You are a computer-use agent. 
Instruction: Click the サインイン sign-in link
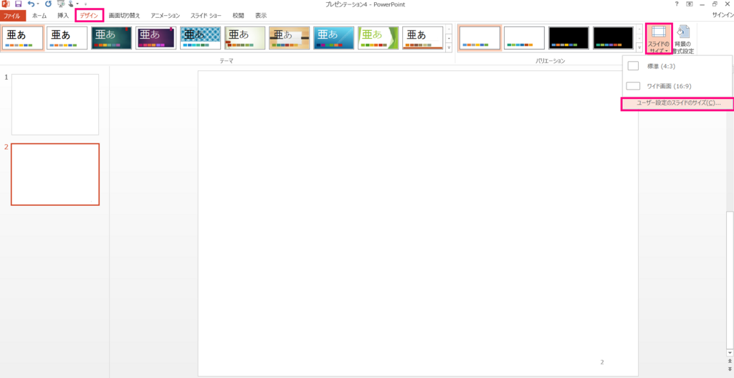pos(723,16)
